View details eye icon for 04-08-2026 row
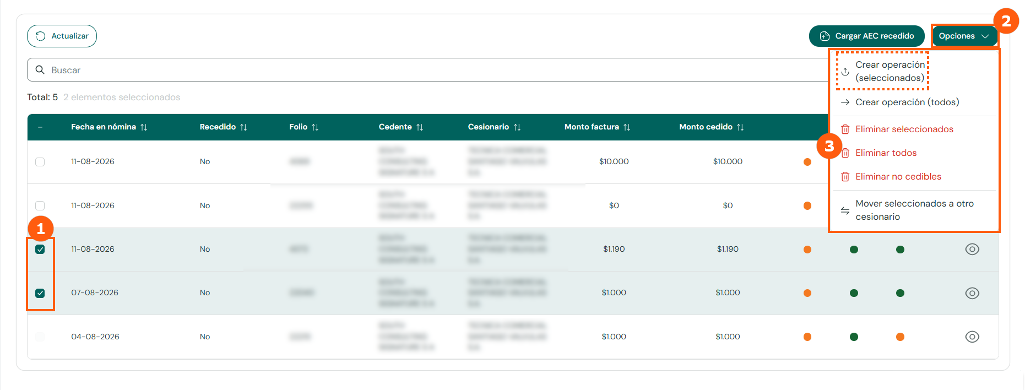This screenshot has width=1025, height=390. click(972, 337)
